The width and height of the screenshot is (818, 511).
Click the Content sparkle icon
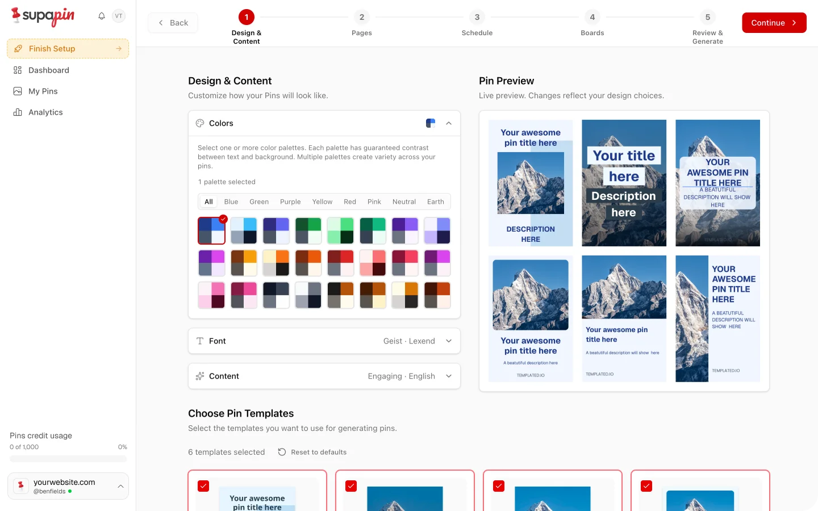pos(199,376)
